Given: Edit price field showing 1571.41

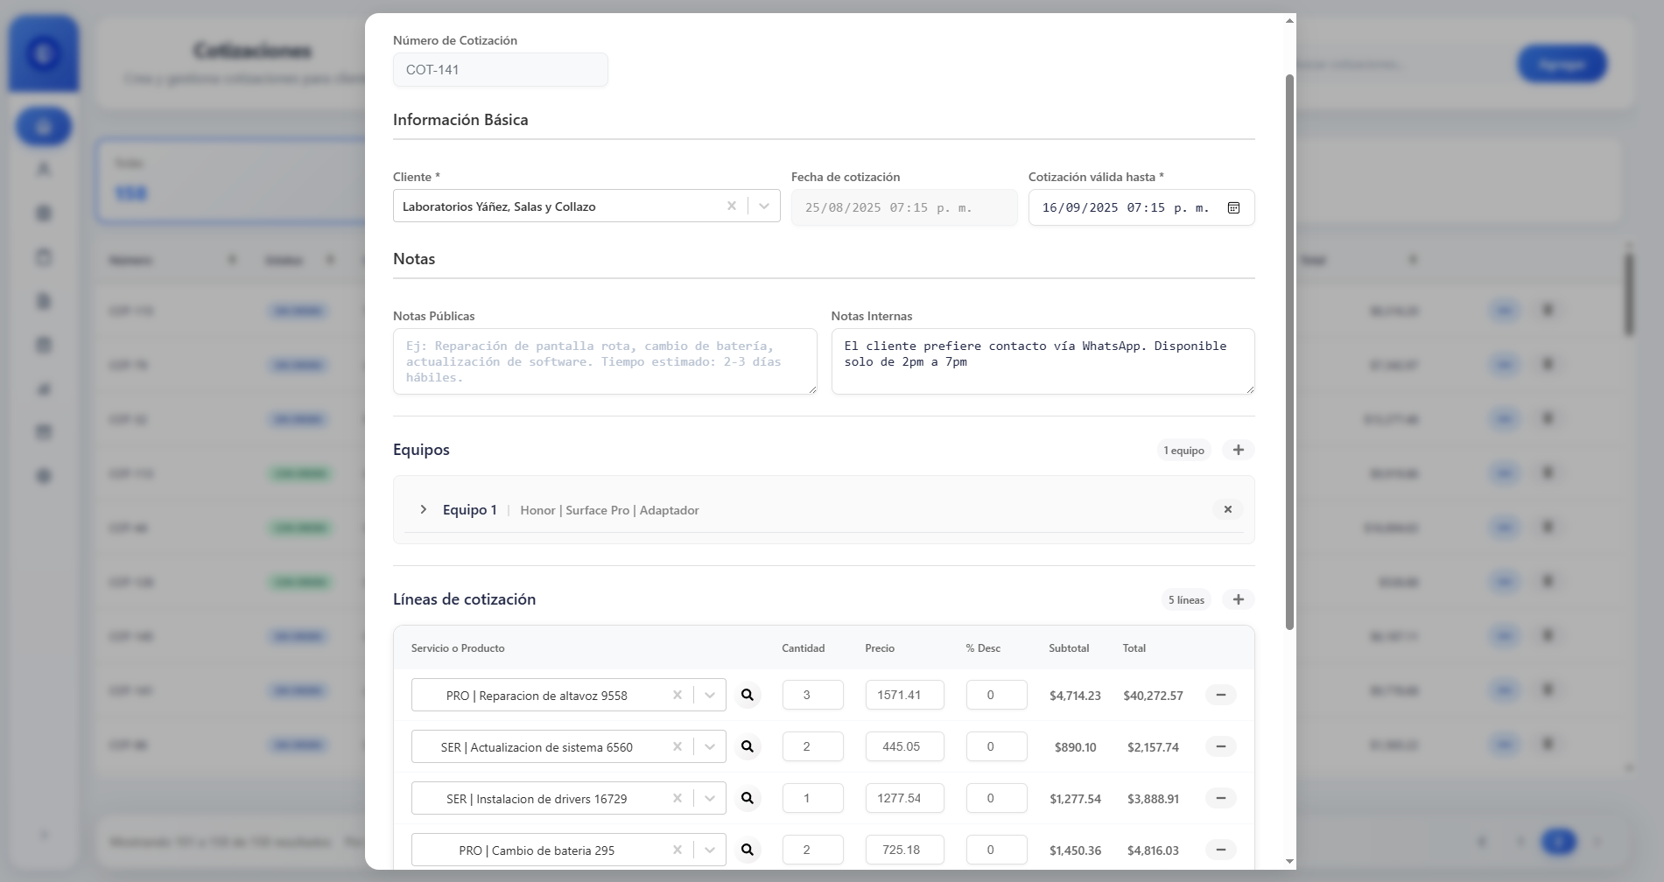Looking at the screenshot, I should pos(904,695).
